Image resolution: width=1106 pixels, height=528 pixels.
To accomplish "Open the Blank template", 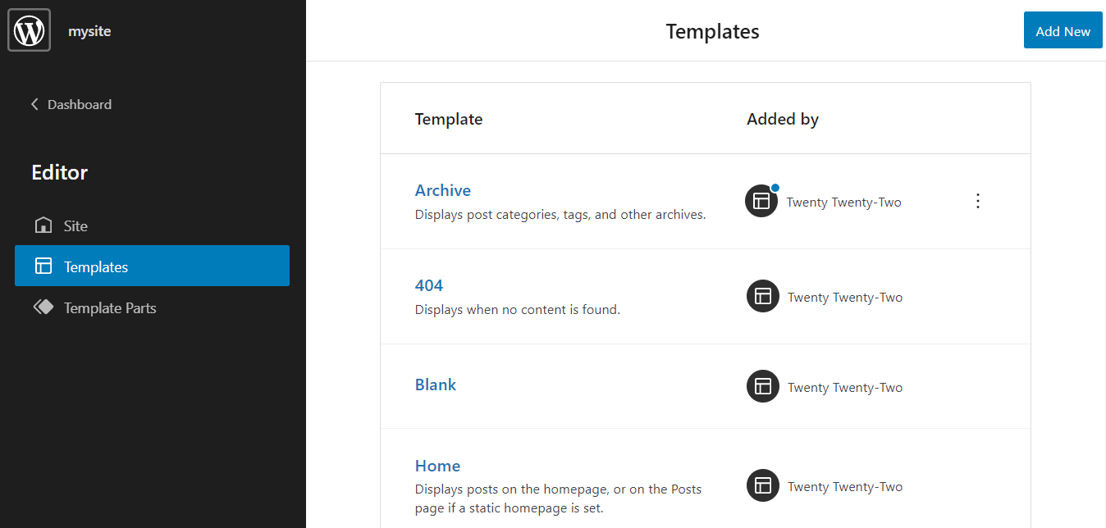I will [435, 384].
